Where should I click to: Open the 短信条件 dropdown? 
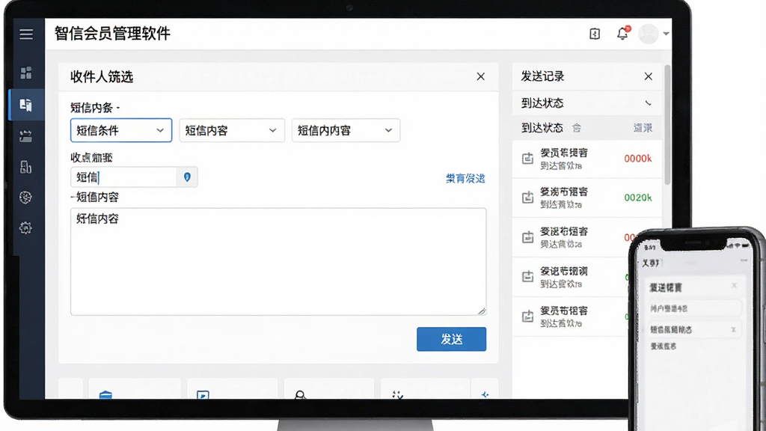[121, 130]
